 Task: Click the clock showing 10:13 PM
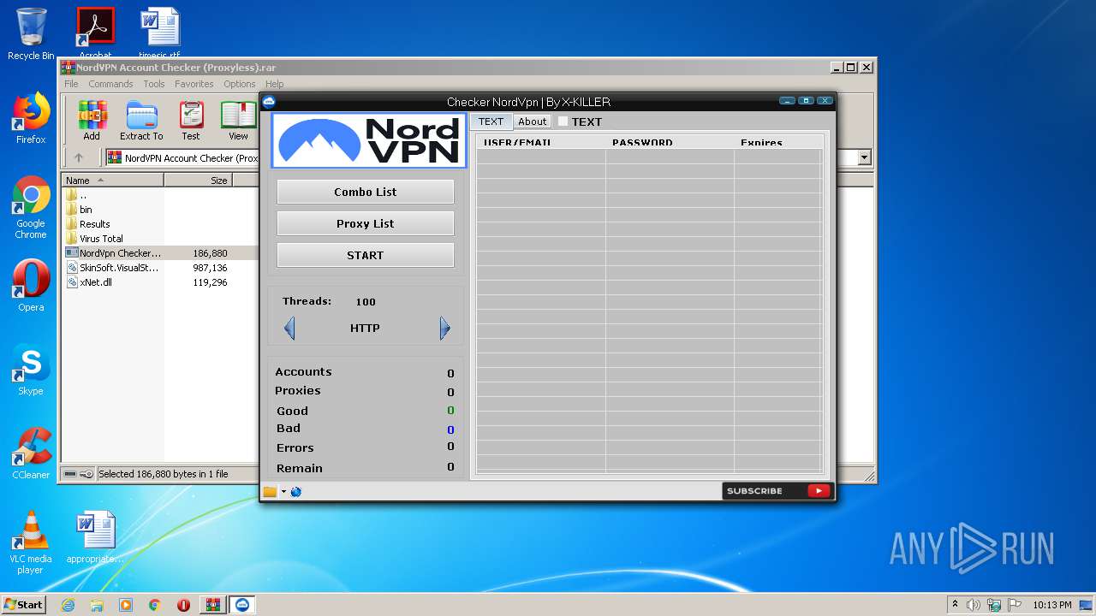(1052, 605)
